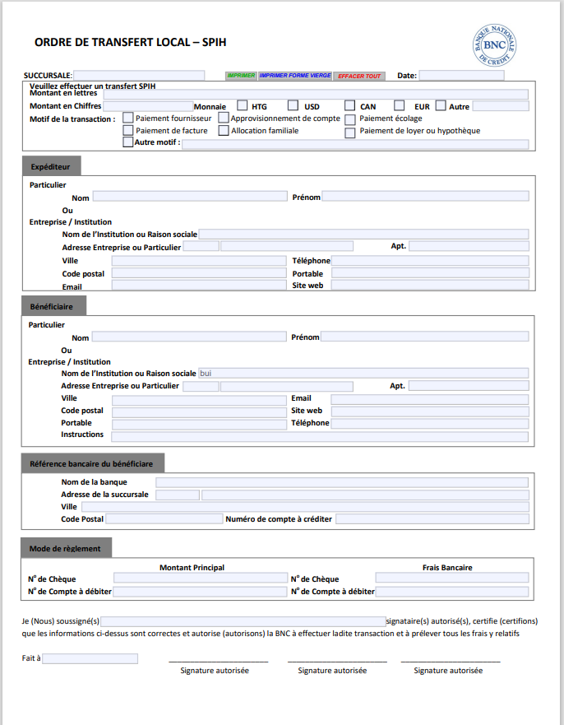
Task: Select the USD currency checkbox
Action: pos(294,105)
